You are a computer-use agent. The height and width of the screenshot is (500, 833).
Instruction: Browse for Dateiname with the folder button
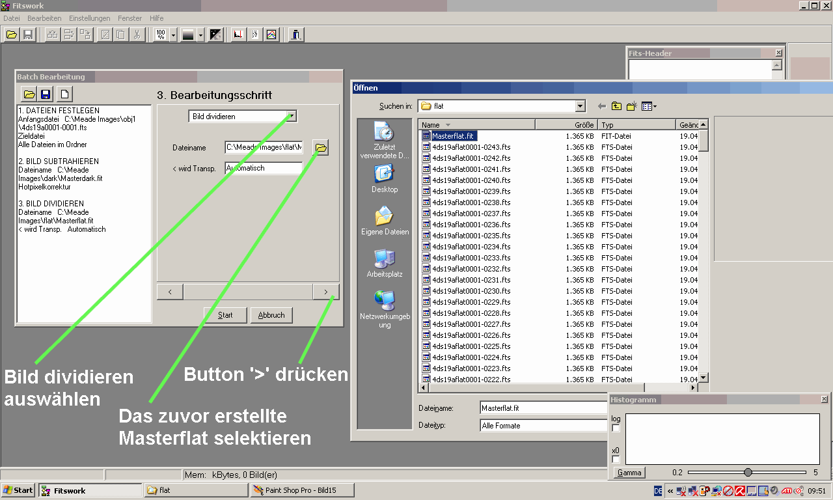[320, 148]
